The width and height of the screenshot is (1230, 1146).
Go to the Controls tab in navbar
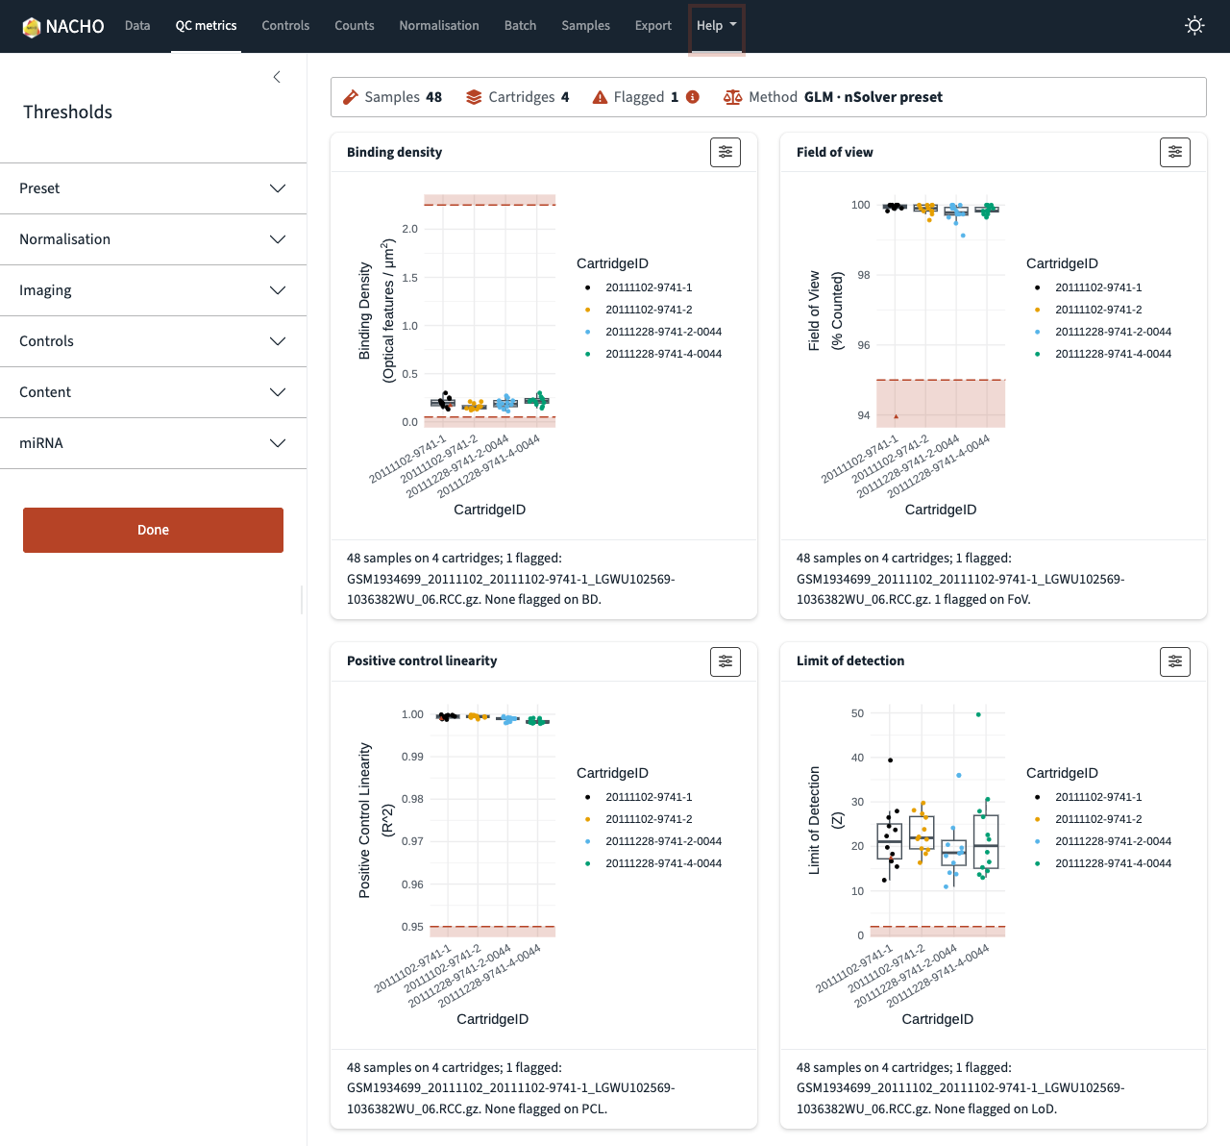(285, 26)
